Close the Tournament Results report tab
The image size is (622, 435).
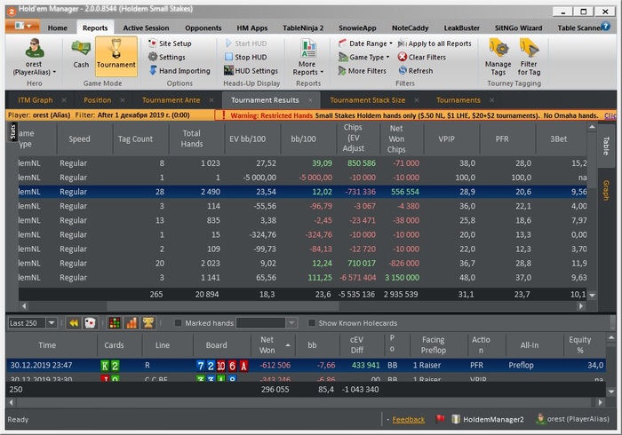[310, 100]
